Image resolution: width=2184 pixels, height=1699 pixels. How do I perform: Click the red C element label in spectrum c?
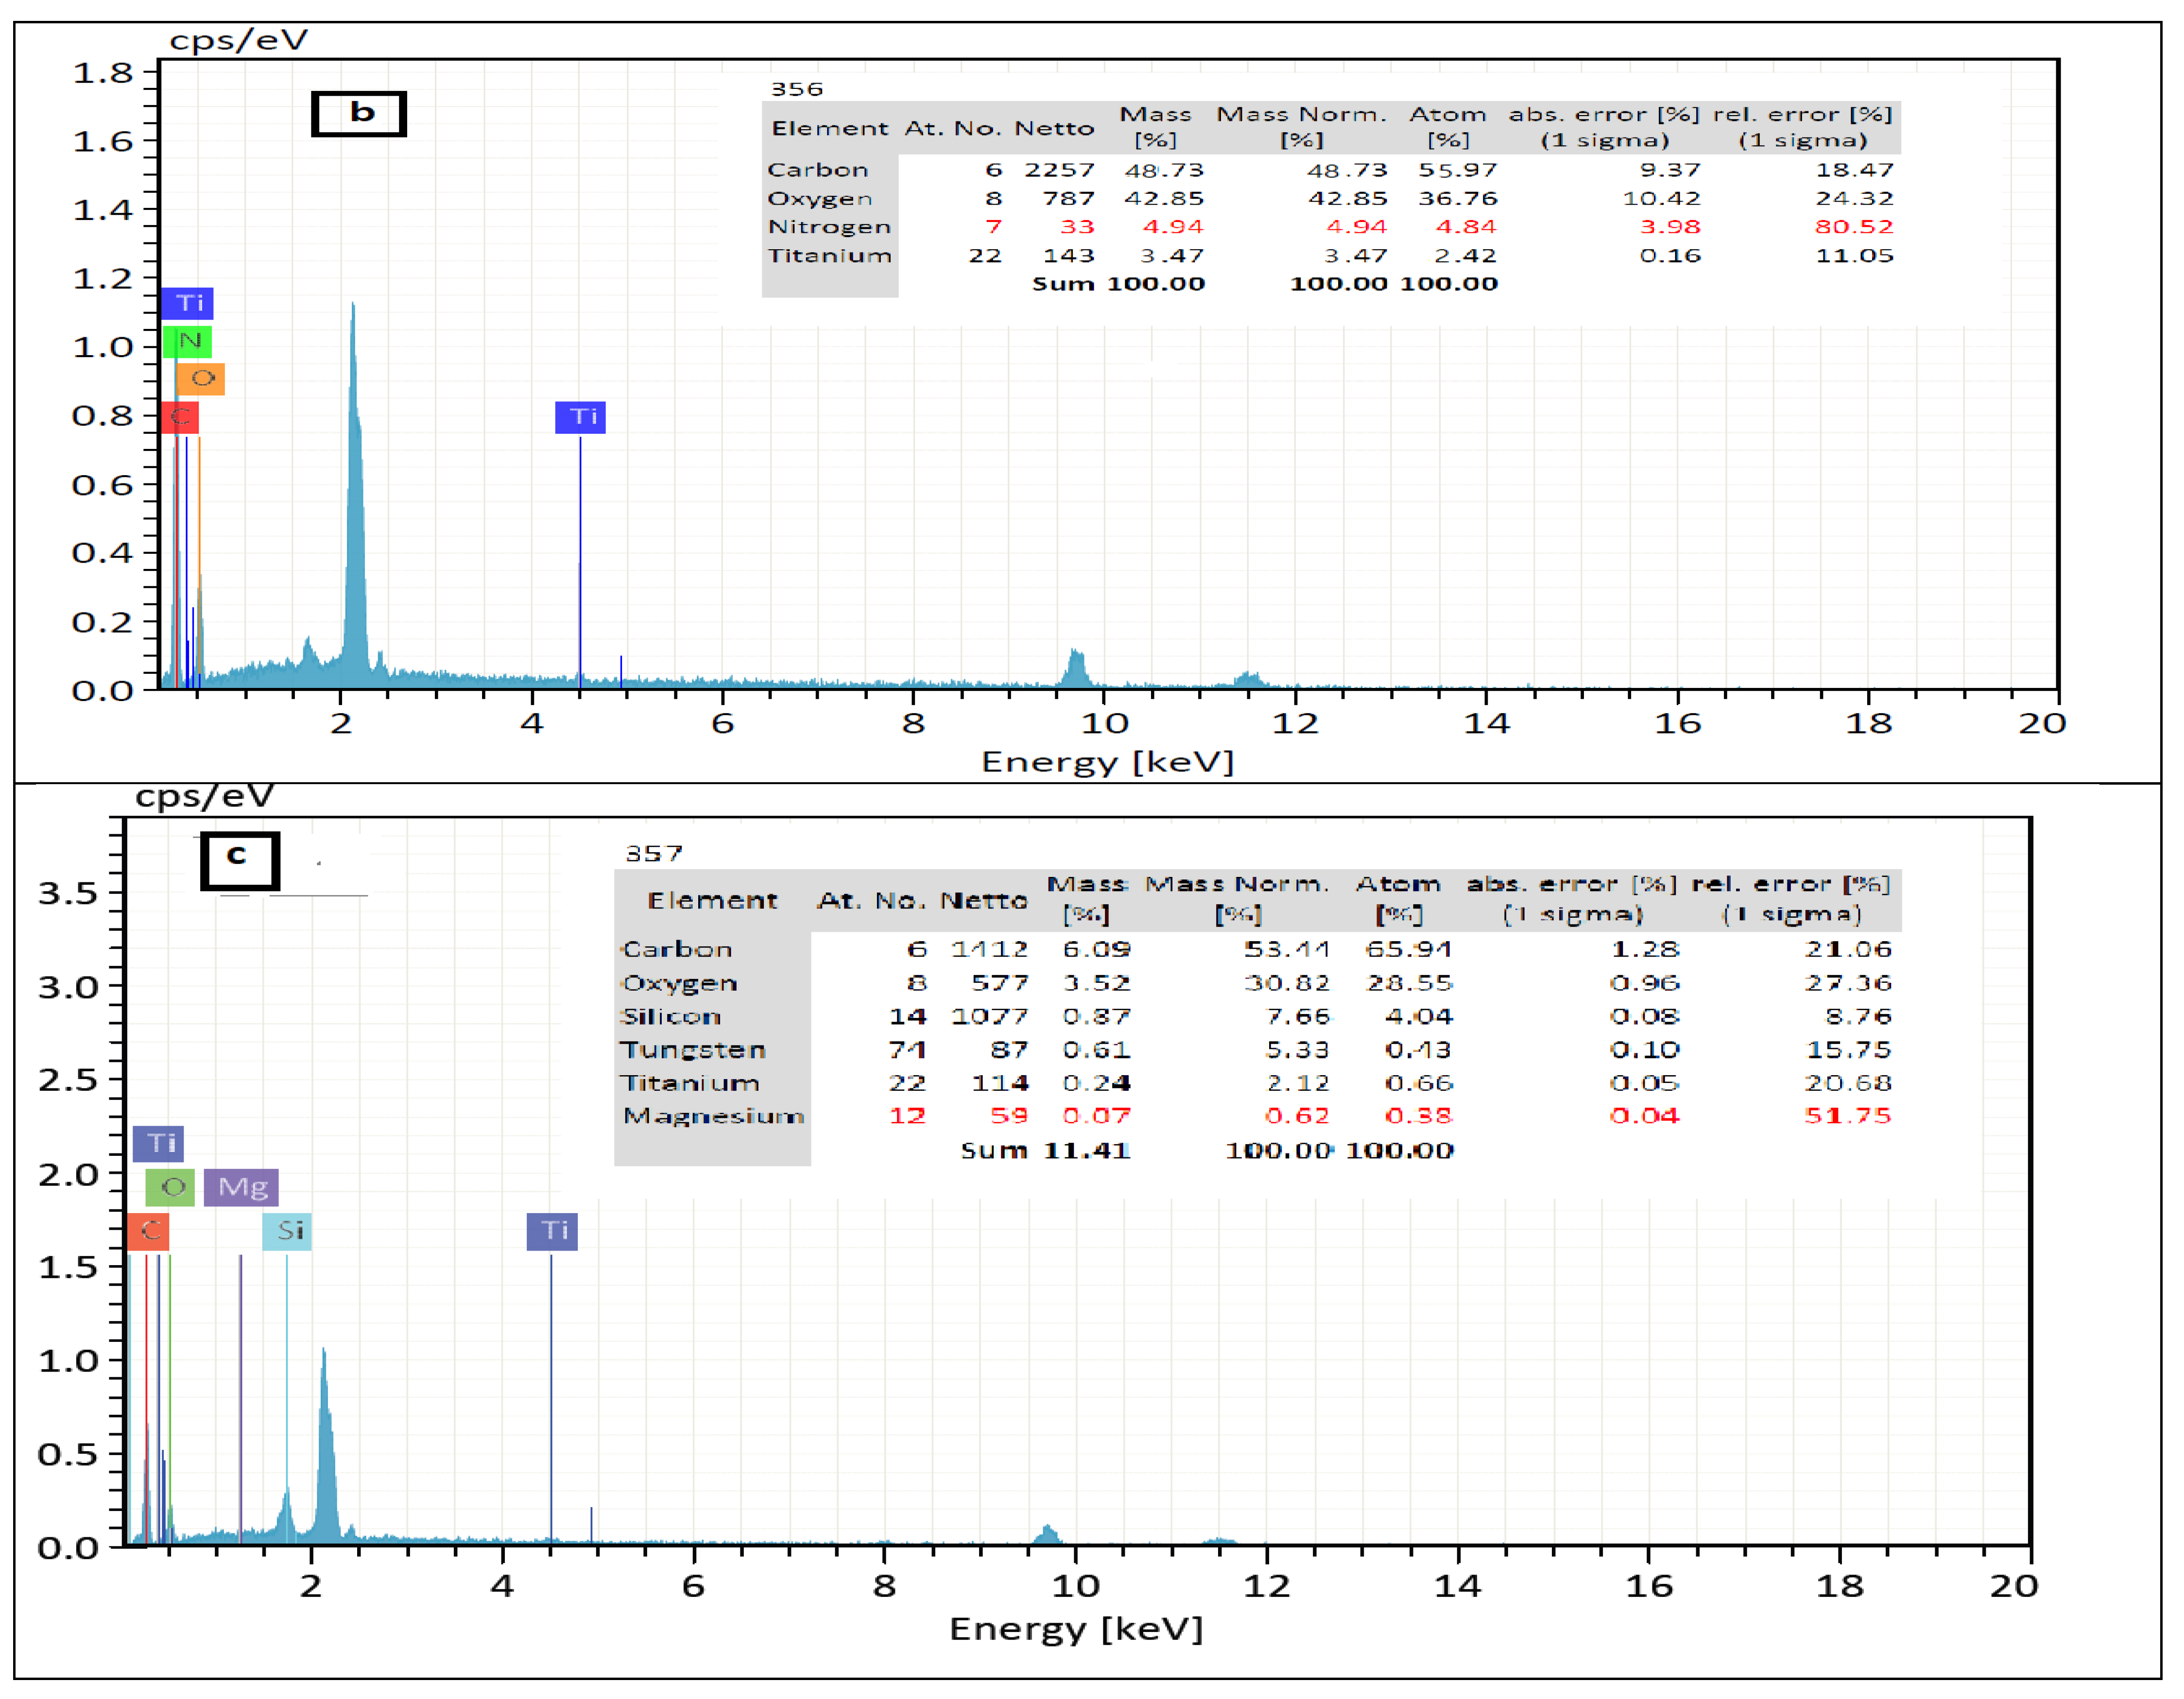tap(148, 1230)
